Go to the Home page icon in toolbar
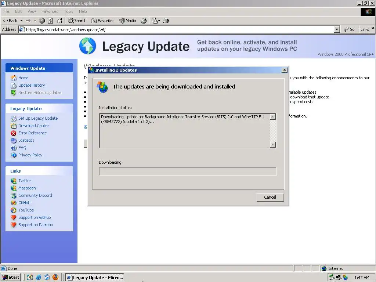Viewport: 376px width, 282px height. tap(59, 21)
